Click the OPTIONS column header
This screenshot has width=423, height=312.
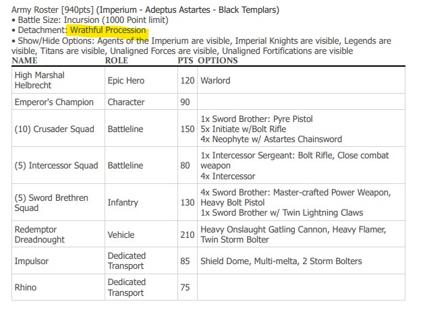[217, 61]
